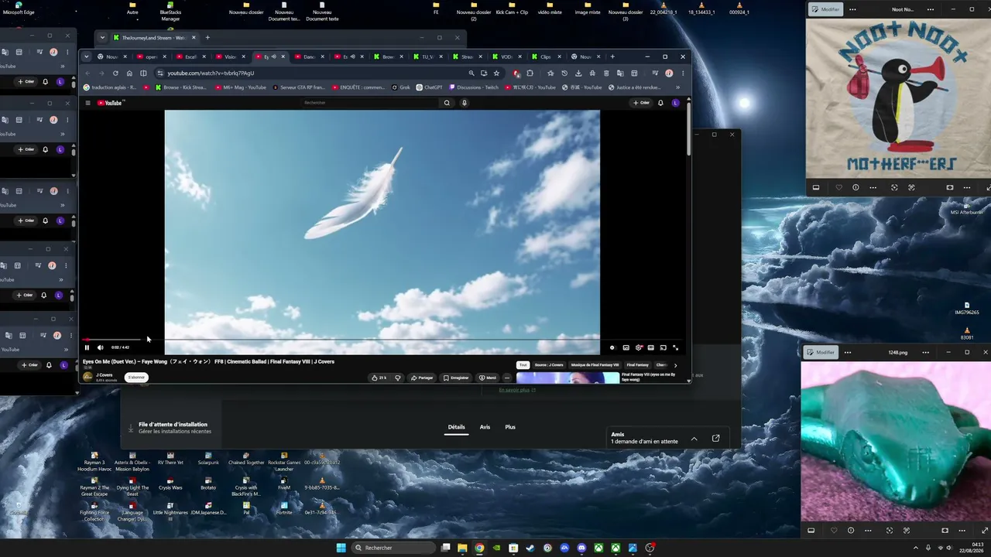Select the Avis tab in background window
Screen dimensions: 991x557
(x=485, y=427)
